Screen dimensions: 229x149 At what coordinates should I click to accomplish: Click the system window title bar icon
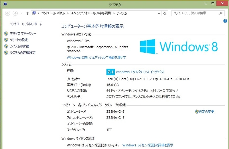5,4
